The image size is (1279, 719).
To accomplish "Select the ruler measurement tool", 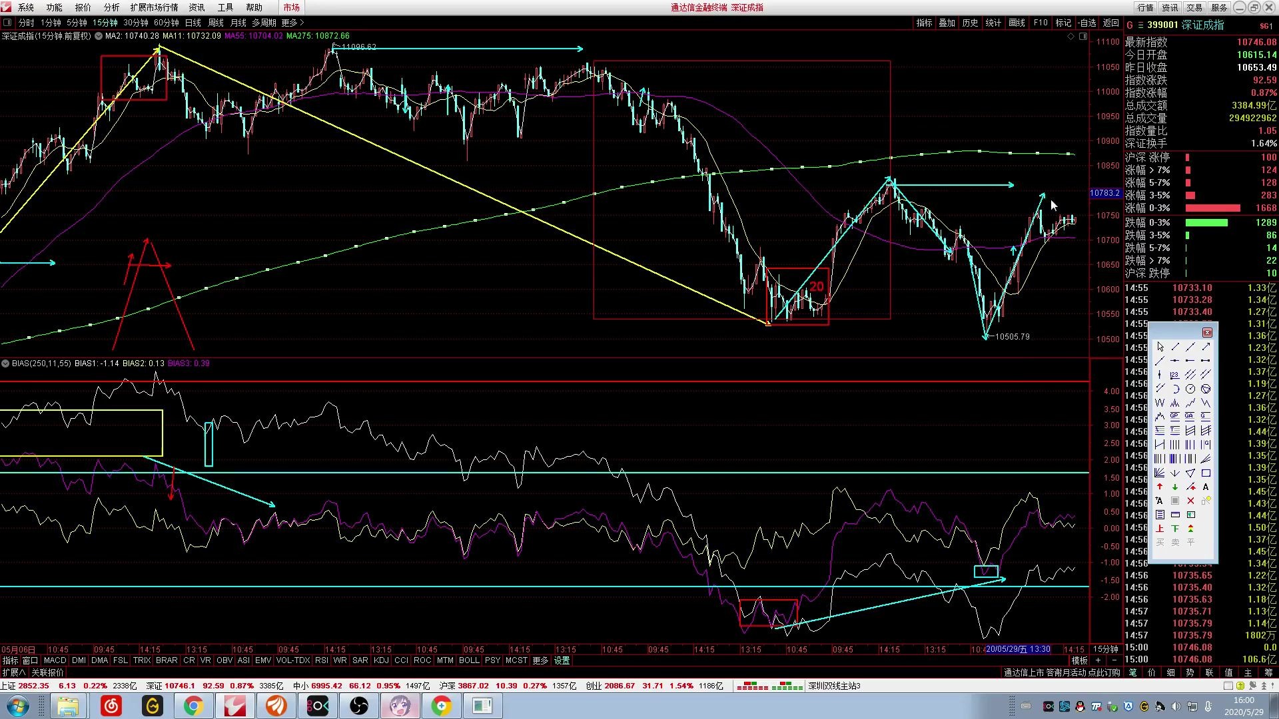I will (1175, 515).
